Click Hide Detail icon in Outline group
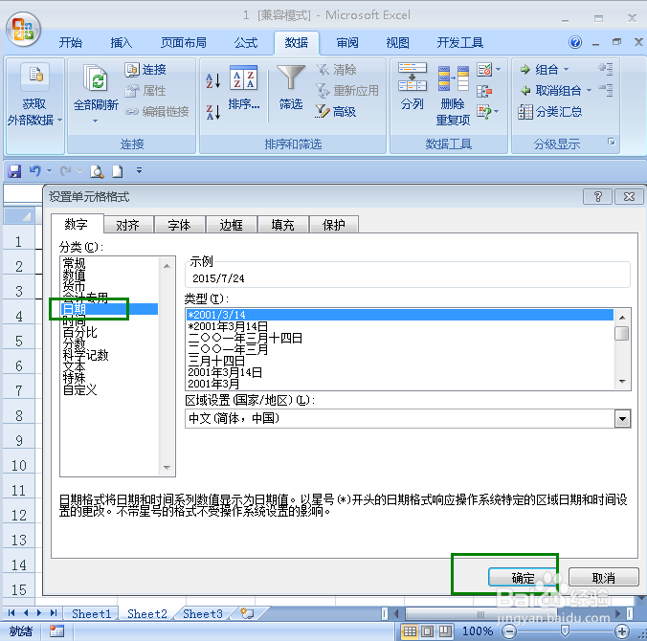647x641 pixels. (606, 90)
